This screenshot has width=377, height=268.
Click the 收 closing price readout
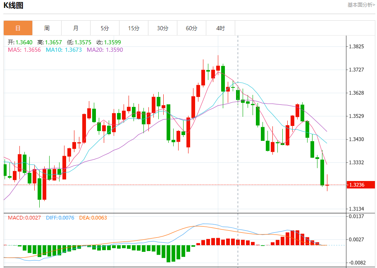(109, 42)
